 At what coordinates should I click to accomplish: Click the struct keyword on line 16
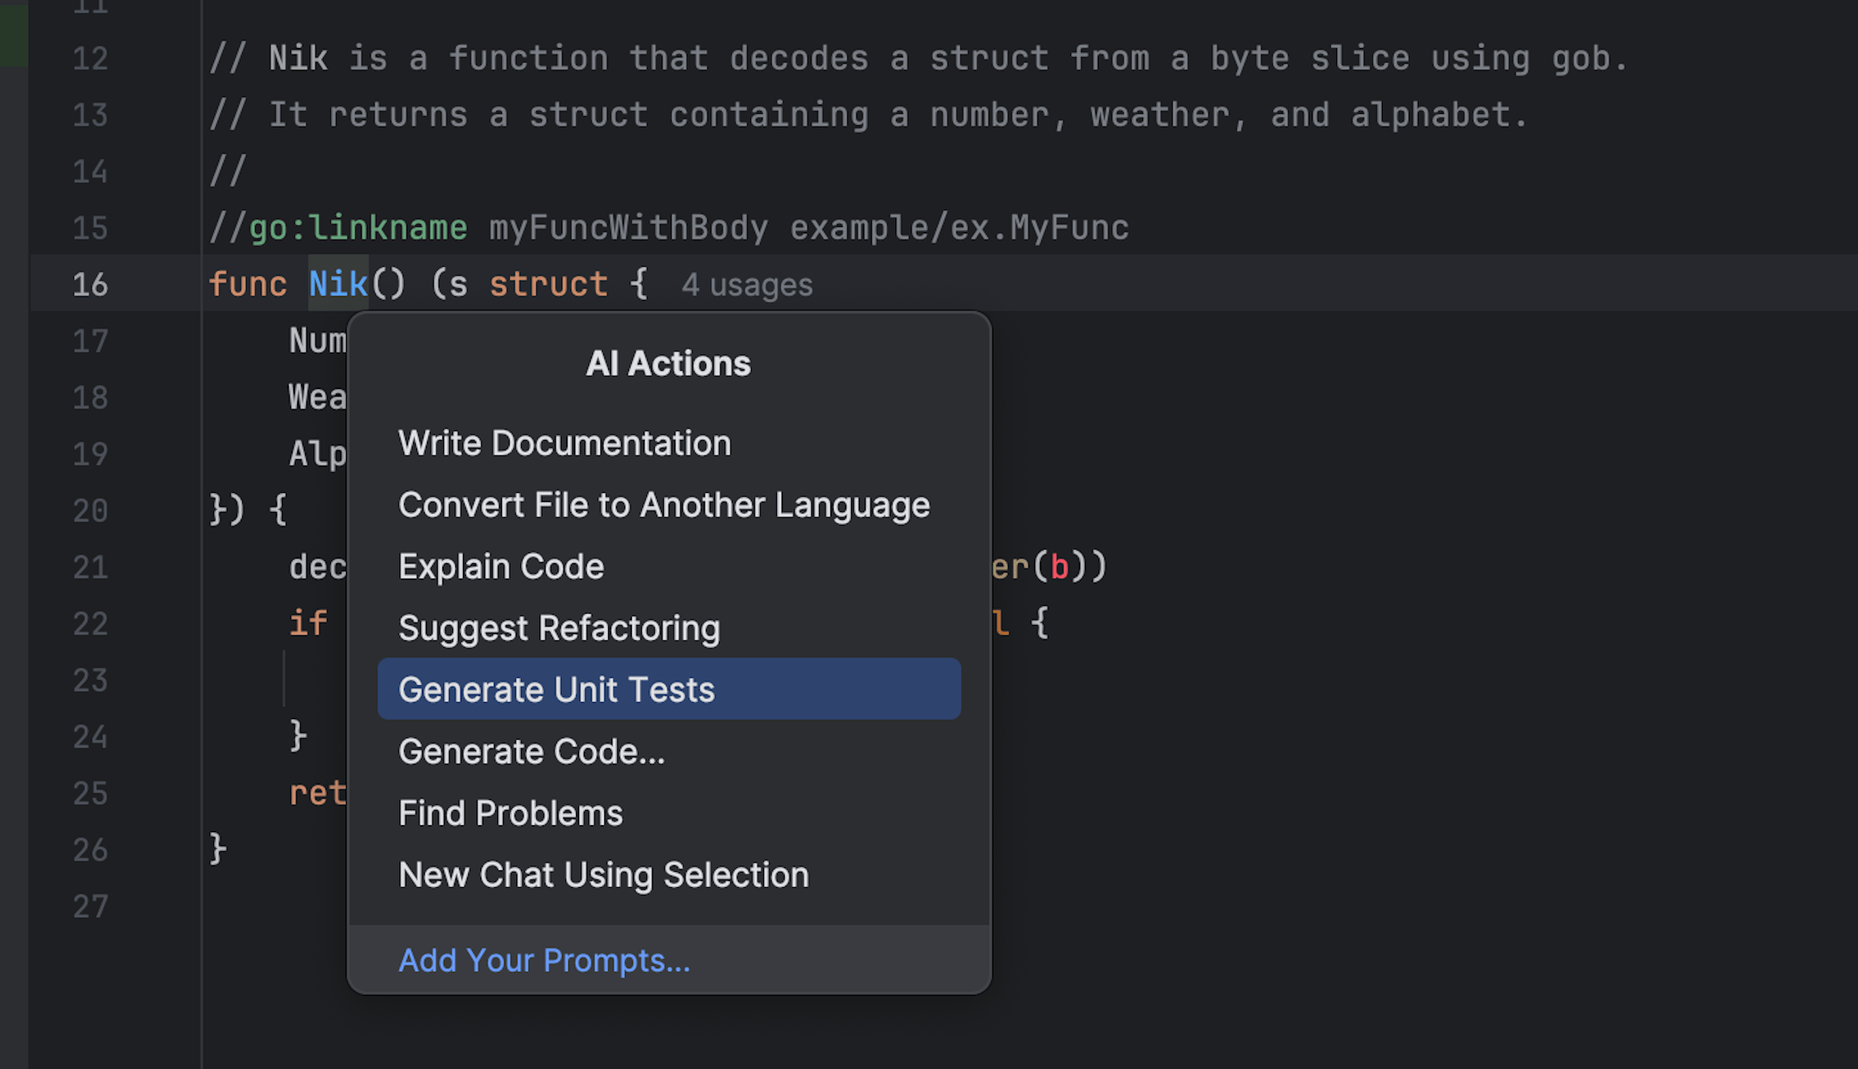click(x=548, y=284)
